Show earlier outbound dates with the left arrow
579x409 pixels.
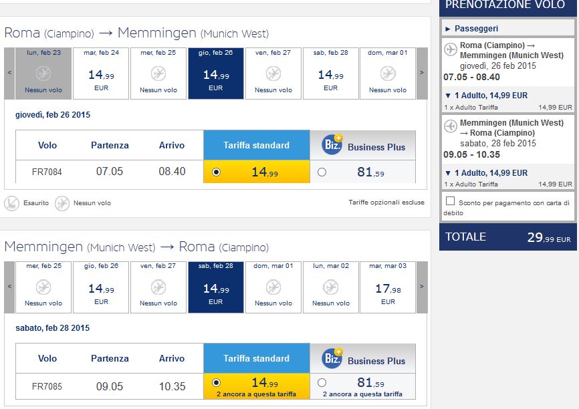(9, 73)
